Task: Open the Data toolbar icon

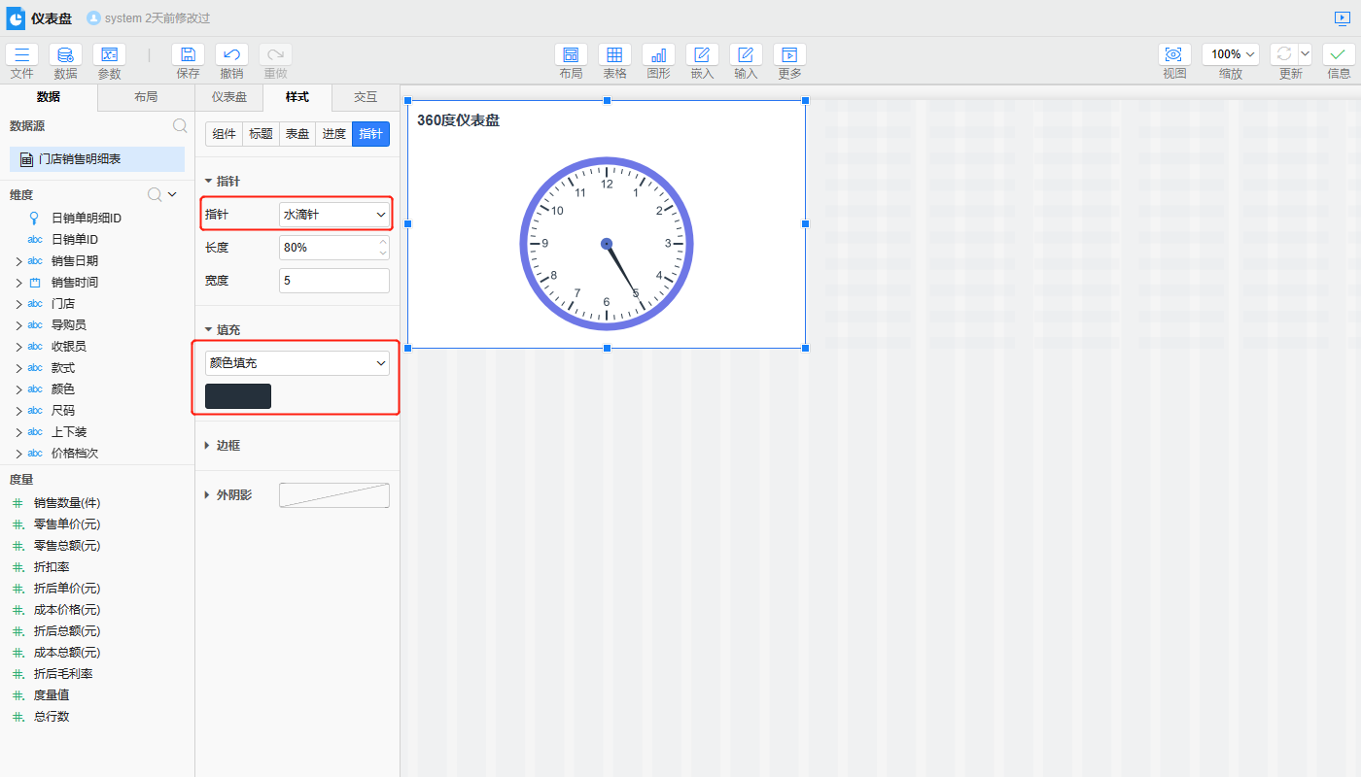Action: (65, 55)
